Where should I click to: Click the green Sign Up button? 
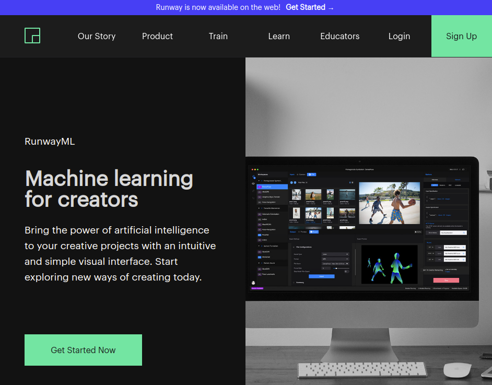coord(462,36)
